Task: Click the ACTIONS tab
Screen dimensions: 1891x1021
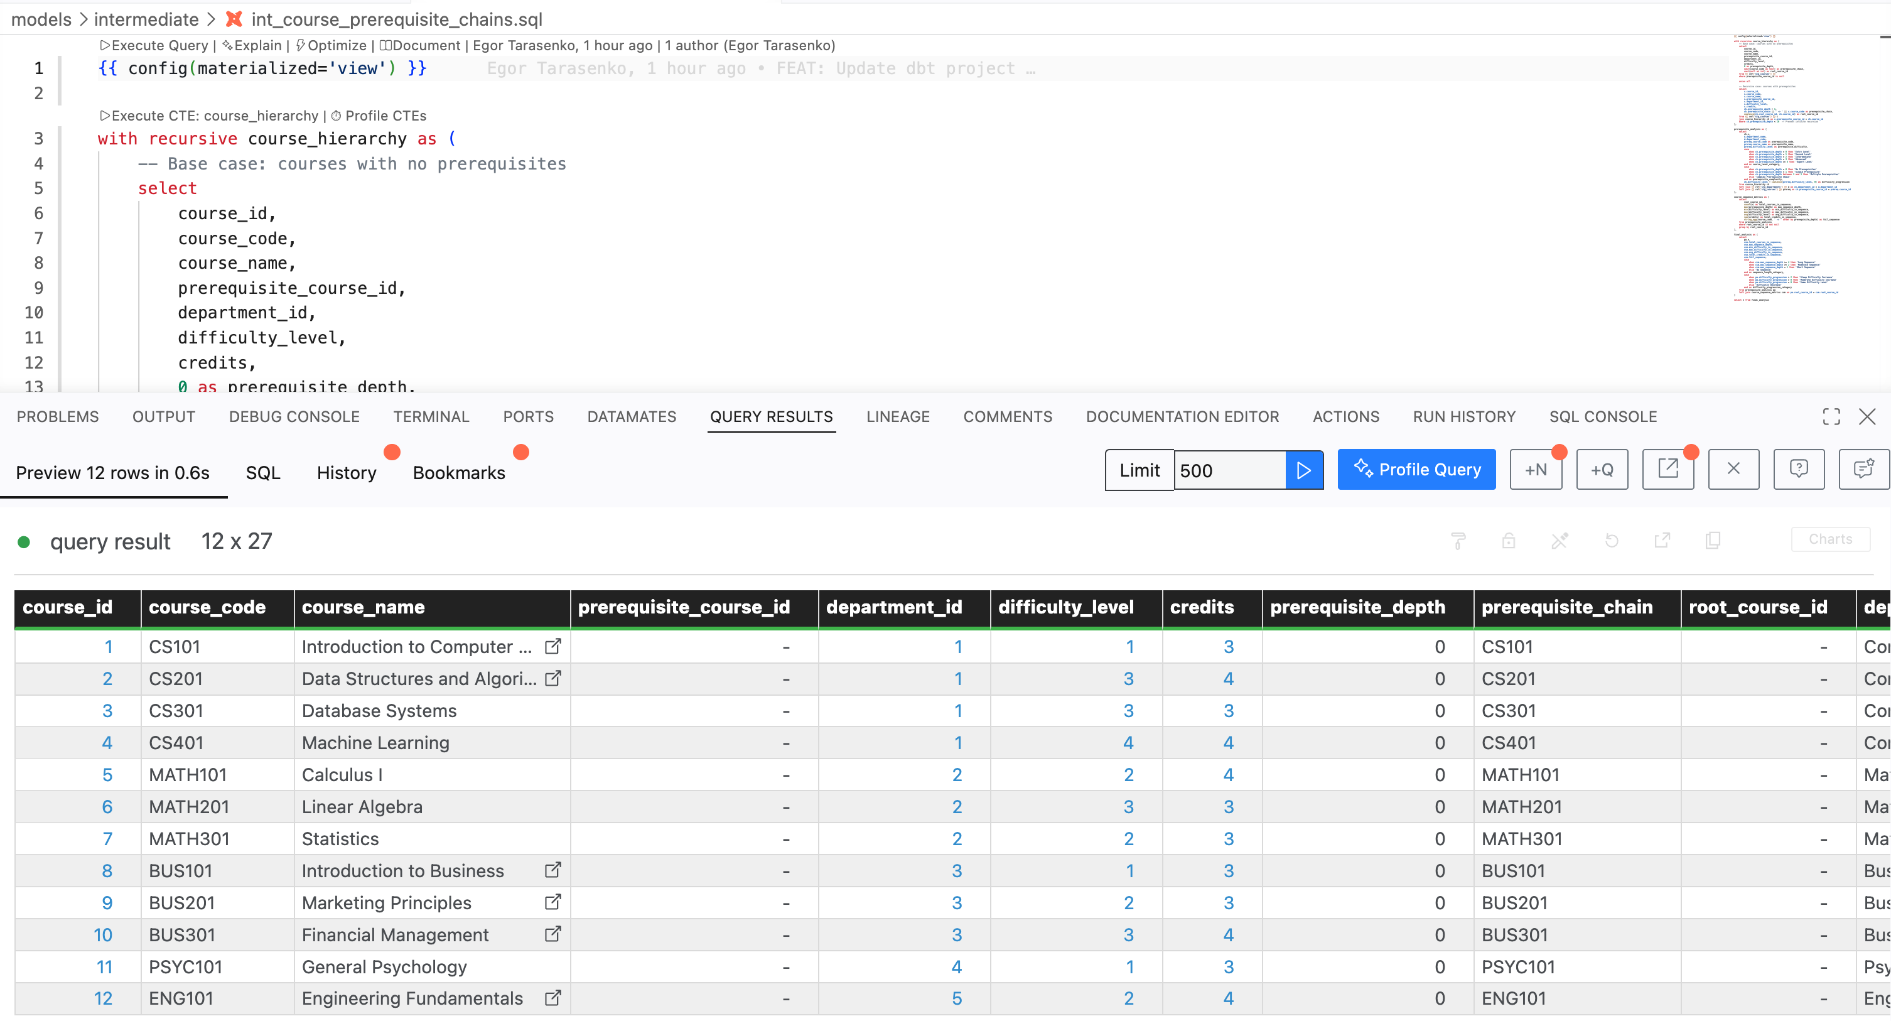Action: 1345,417
